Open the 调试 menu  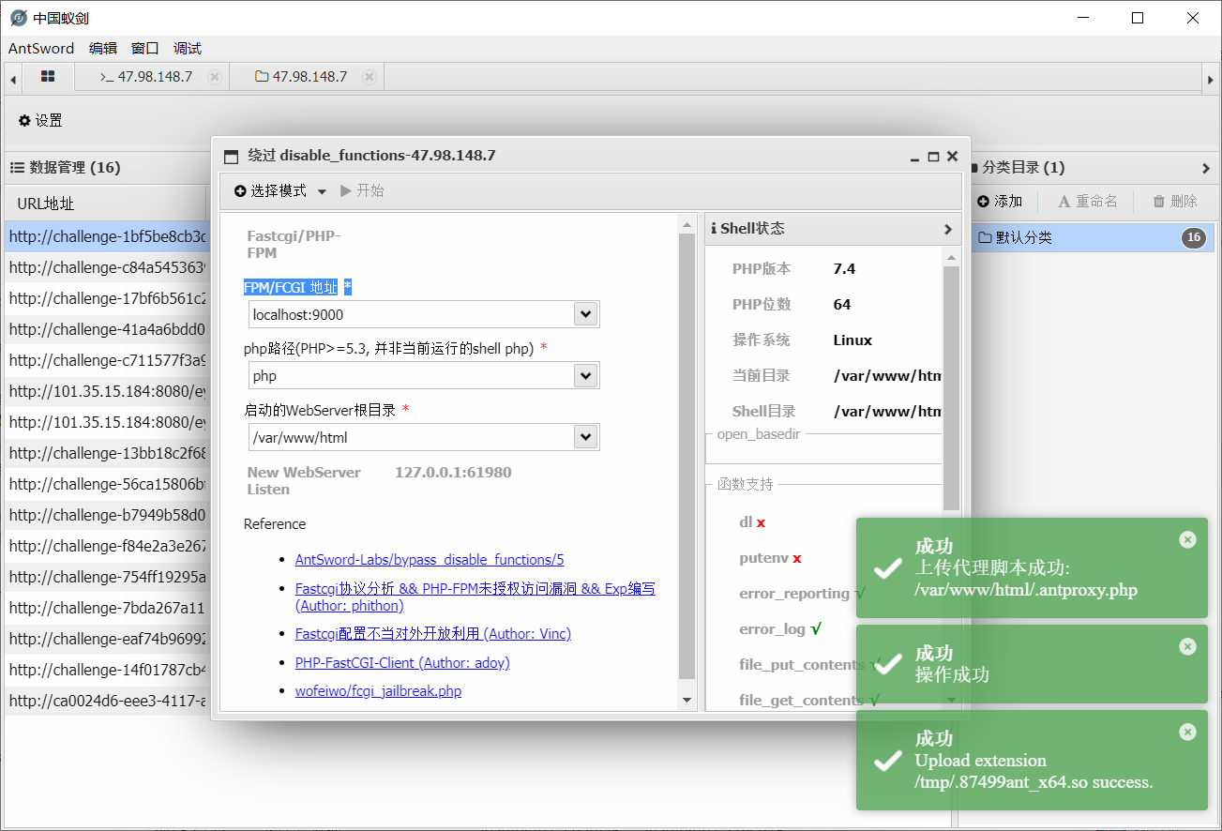coord(187,48)
